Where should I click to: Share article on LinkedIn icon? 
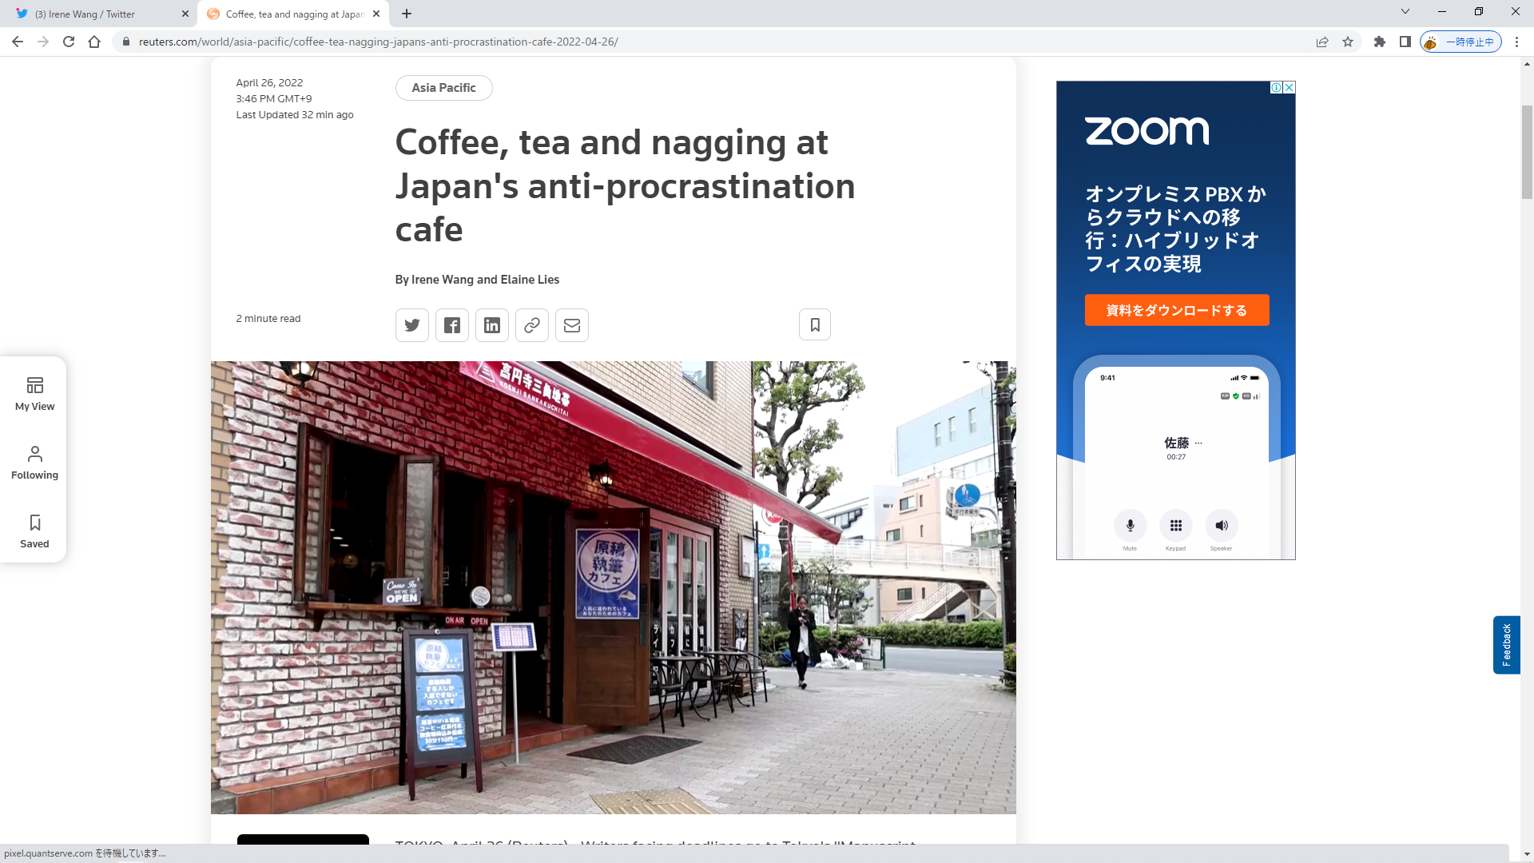click(x=492, y=325)
